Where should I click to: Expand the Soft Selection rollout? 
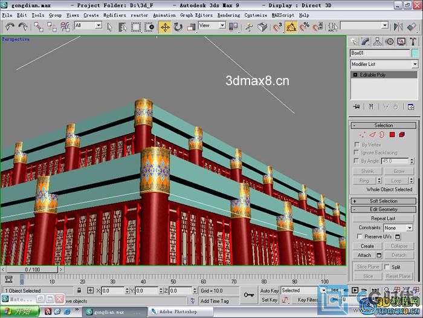[383, 201]
